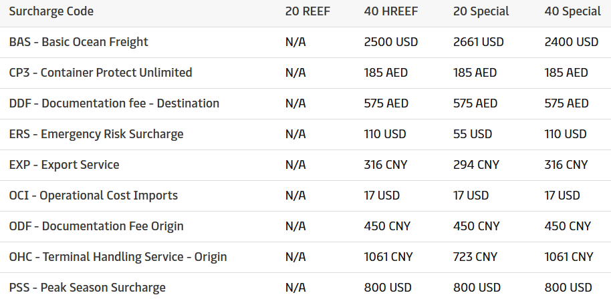Click the 294 CNY Export Service cell

[x=475, y=165]
